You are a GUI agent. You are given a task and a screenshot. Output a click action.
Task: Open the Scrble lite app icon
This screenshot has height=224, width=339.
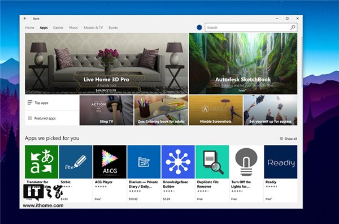(76, 162)
